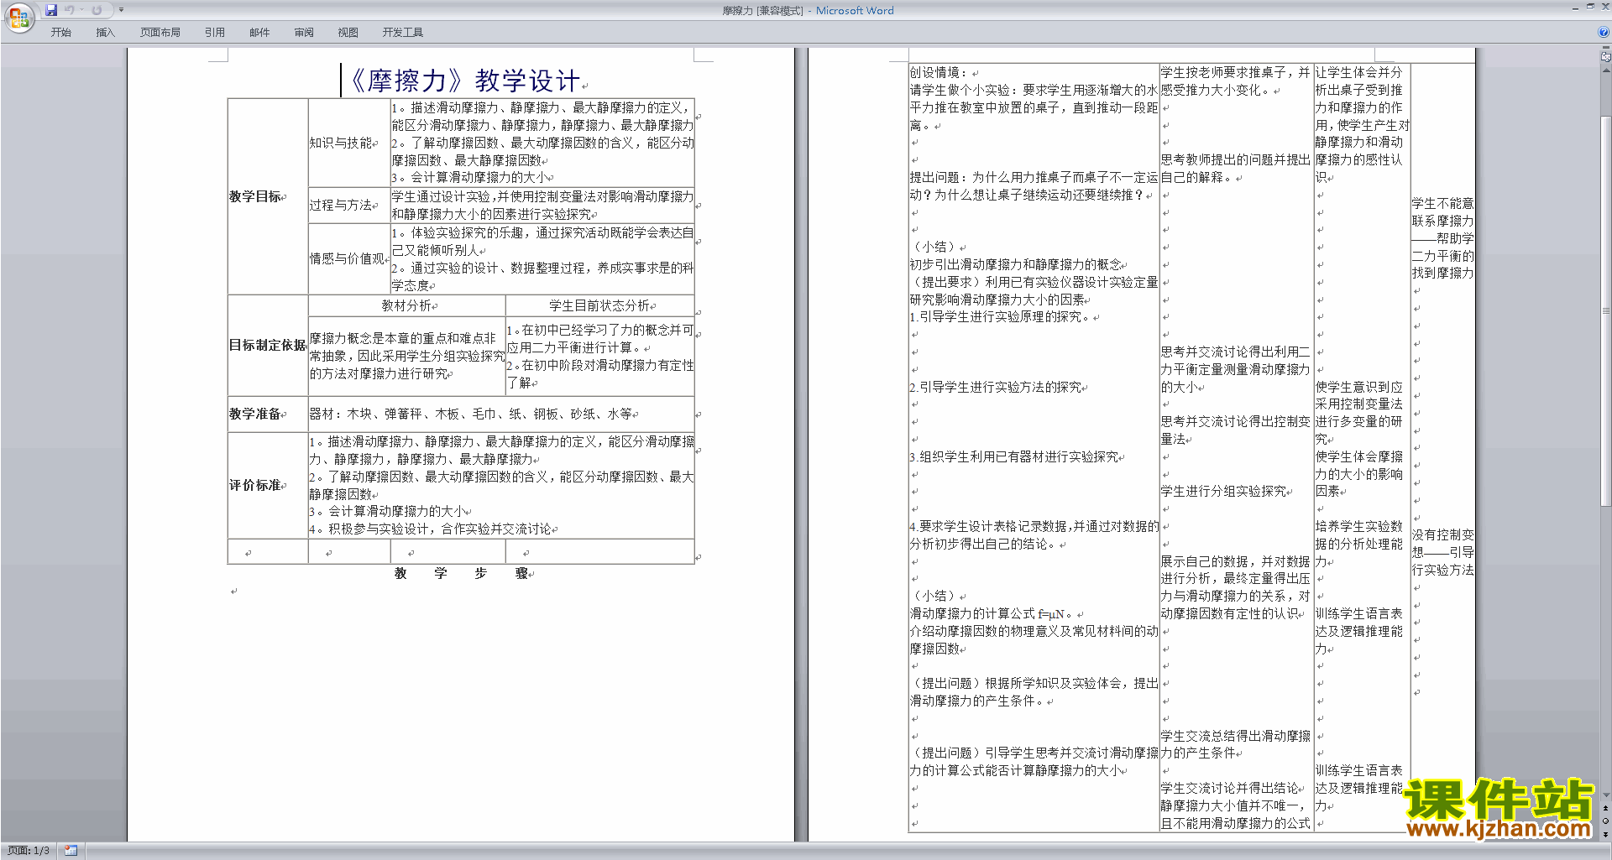Image resolution: width=1612 pixels, height=860 pixels.
Task: Toggle the ruler using the View Ruler icon
Action: click(1606, 57)
